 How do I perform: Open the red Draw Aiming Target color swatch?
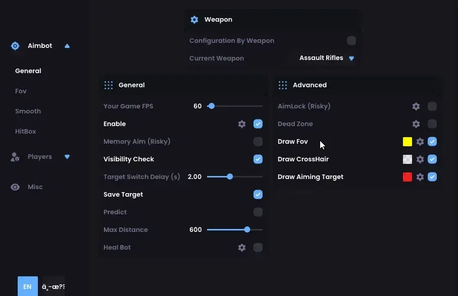[x=408, y=177]
